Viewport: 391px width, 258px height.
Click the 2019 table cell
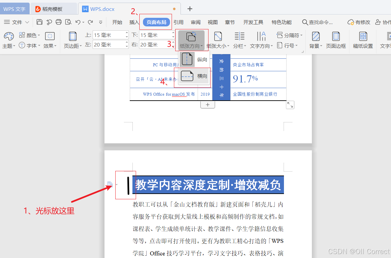pos(205,94)
